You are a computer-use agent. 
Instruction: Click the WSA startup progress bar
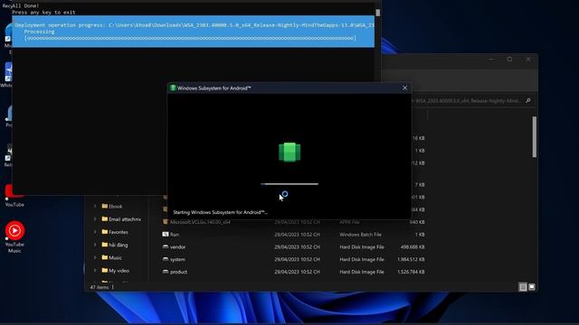289,184
